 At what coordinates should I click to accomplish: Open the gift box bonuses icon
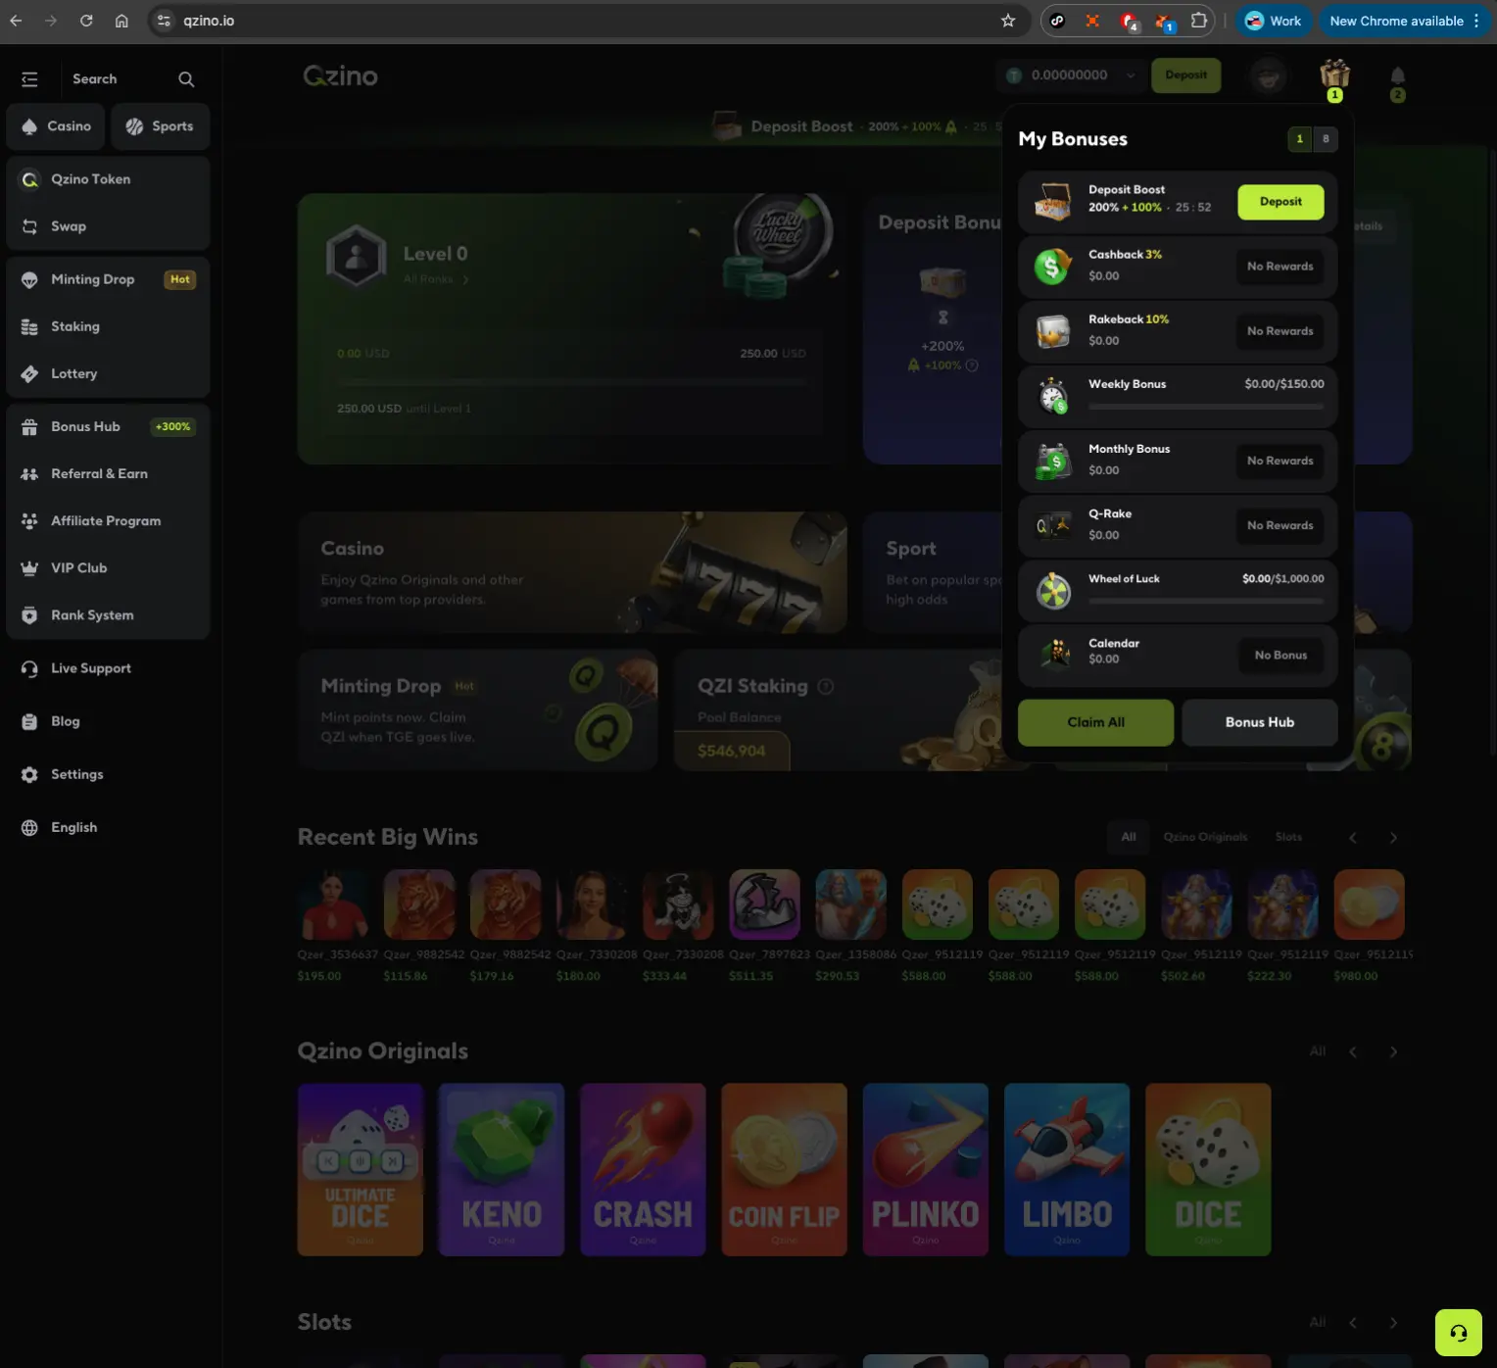click(x=1334, y=74)
